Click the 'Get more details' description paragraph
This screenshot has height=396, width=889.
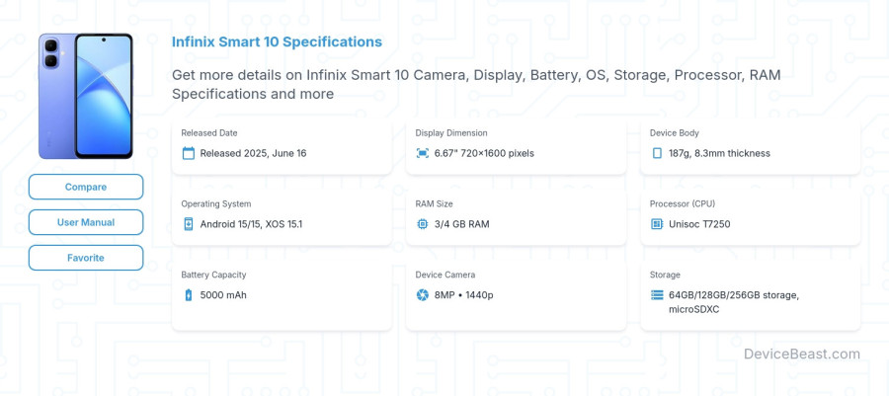coord(476,84)
